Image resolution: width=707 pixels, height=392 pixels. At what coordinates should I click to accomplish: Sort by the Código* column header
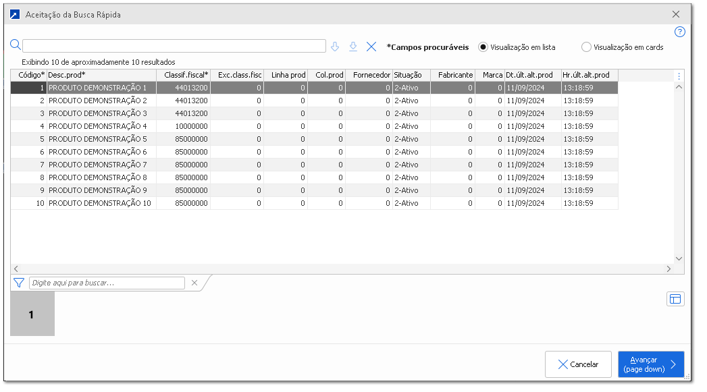29,76
